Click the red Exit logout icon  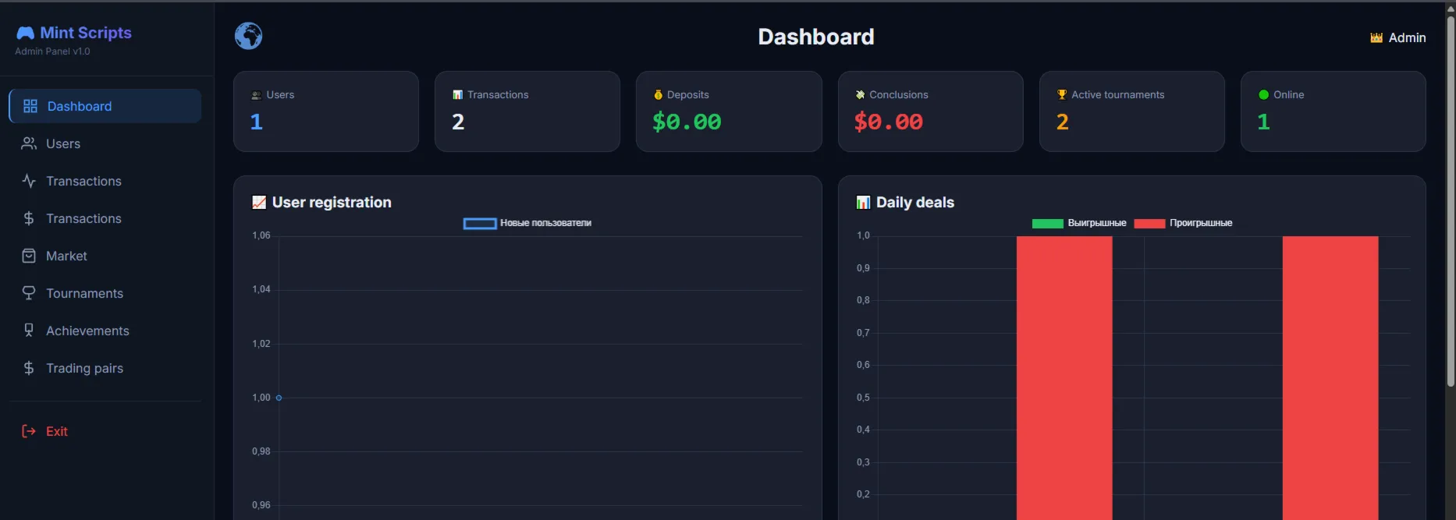(29, 431)
